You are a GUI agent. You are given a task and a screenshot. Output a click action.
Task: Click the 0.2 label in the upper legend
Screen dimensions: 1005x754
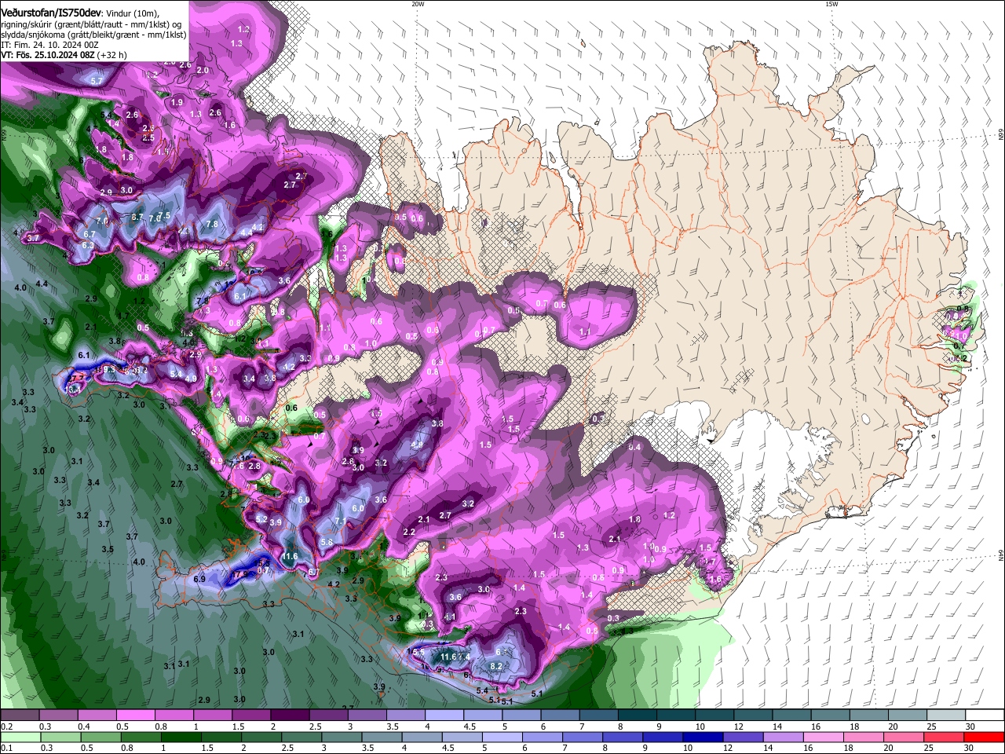(6, 727)
